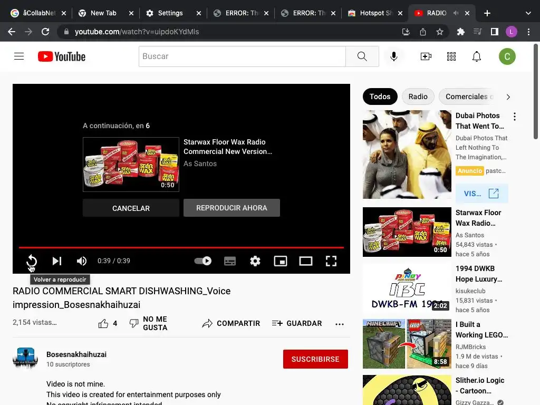The width and height of the screenshot is (540, 405).
Task: Open Chrome three-dot menu
Action: click(528, 32)
